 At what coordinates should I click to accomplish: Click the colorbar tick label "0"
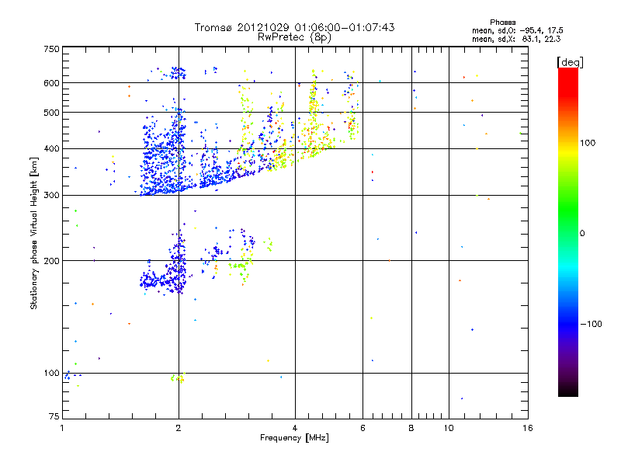click(x=582, y=234)
